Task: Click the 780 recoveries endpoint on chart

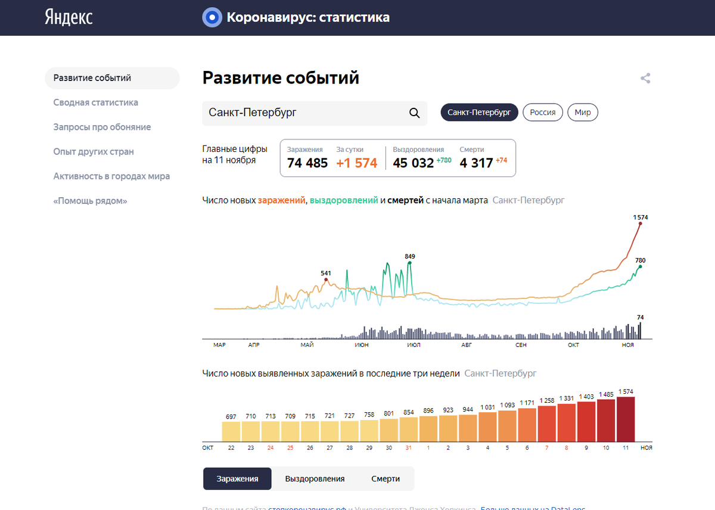Action: tap(640, 266)
